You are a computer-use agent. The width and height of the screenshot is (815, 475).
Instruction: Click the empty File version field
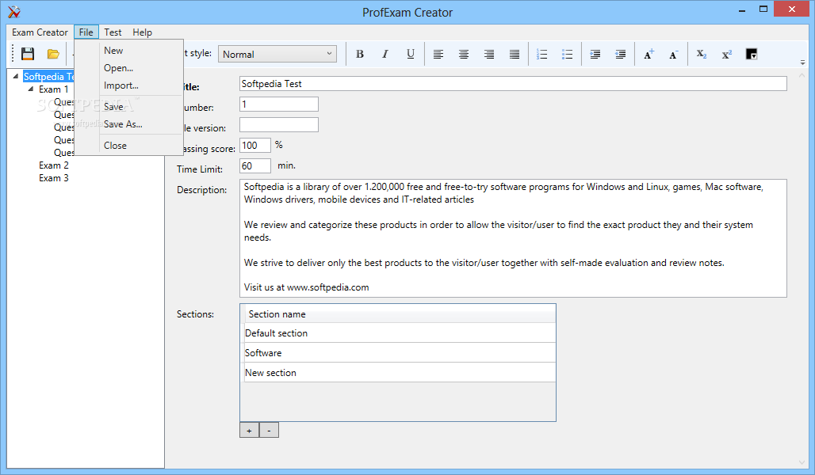278,124
